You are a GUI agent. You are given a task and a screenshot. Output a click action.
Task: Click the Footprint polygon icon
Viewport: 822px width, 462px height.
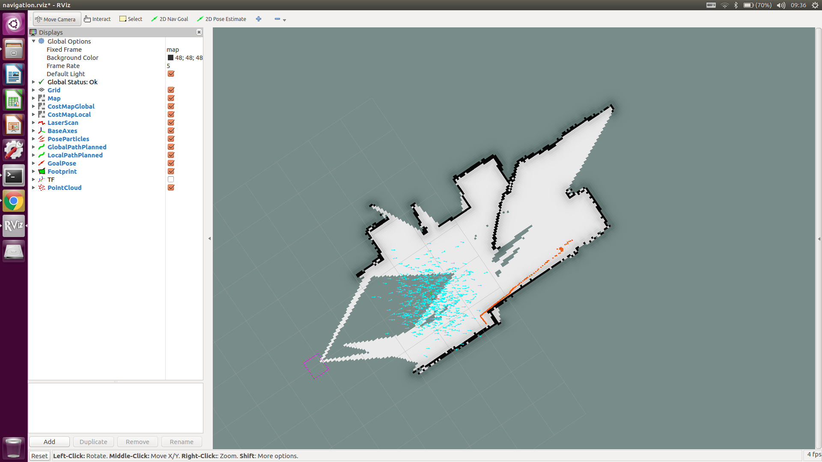(x=42, y=171)
